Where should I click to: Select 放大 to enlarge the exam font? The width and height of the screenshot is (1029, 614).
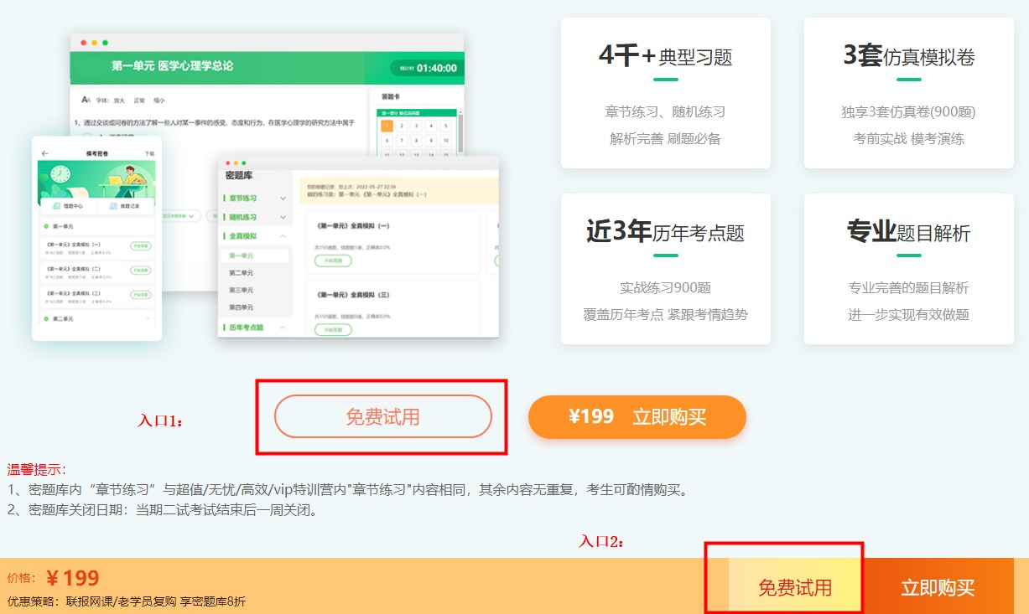[x=120, y=100]
